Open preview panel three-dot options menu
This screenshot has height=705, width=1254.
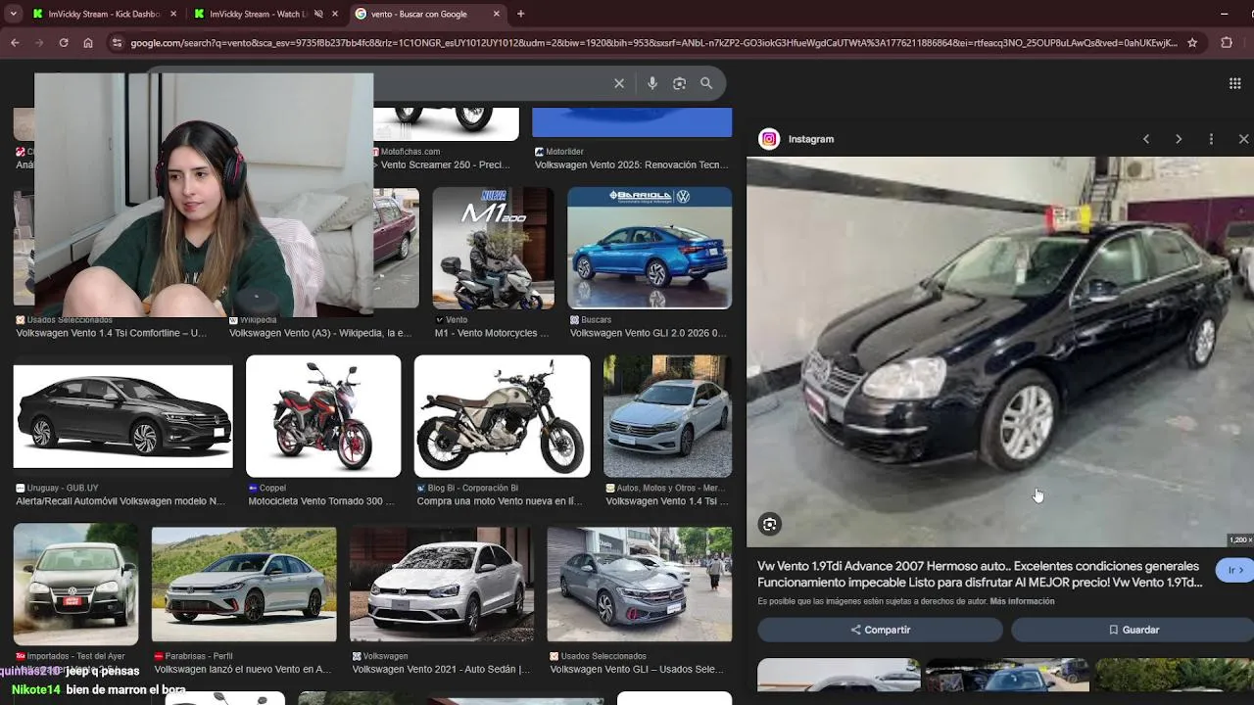point(1211,139)
